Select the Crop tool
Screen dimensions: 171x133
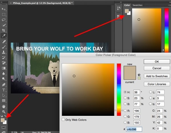tap(4, 30)
